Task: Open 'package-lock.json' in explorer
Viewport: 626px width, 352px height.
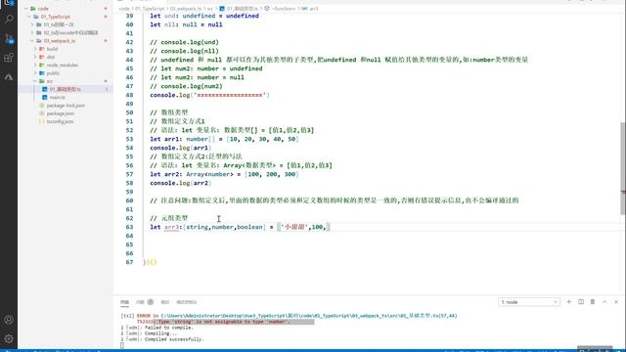Action: point(66,106)
